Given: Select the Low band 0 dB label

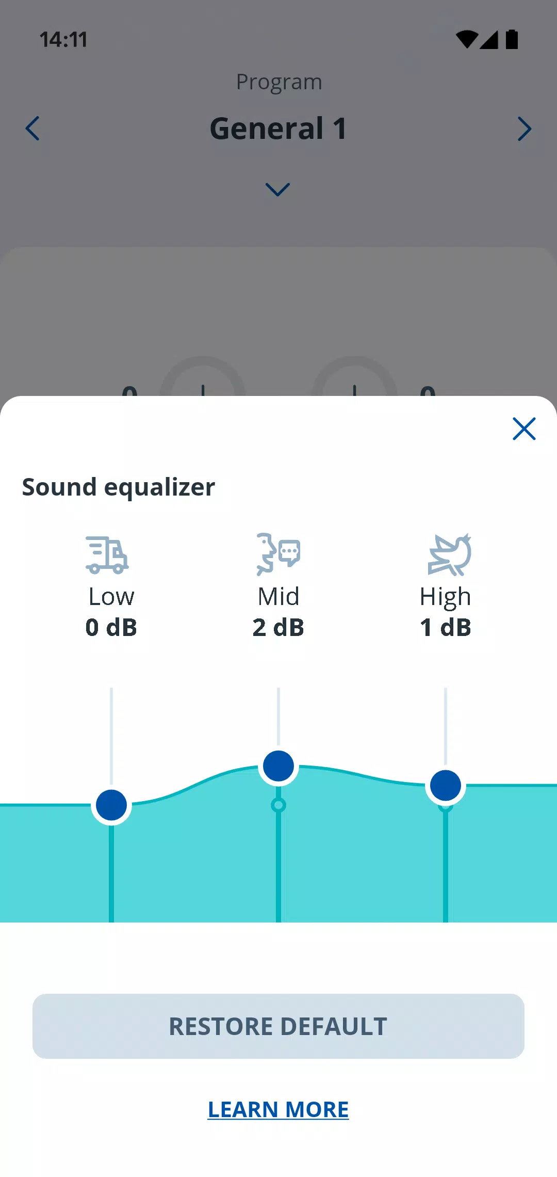Looking at the screenshot, I should click(110, 628).
